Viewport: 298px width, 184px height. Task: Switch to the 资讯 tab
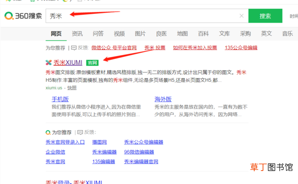click(77, 34)
